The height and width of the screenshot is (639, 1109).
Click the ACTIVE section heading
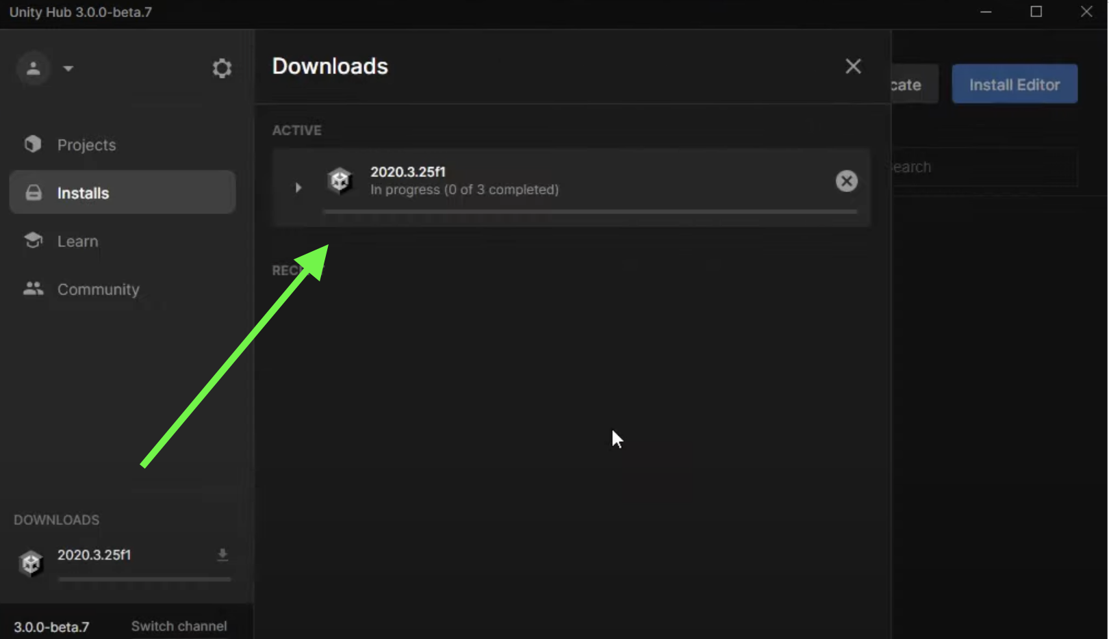(x=297, y=130)
